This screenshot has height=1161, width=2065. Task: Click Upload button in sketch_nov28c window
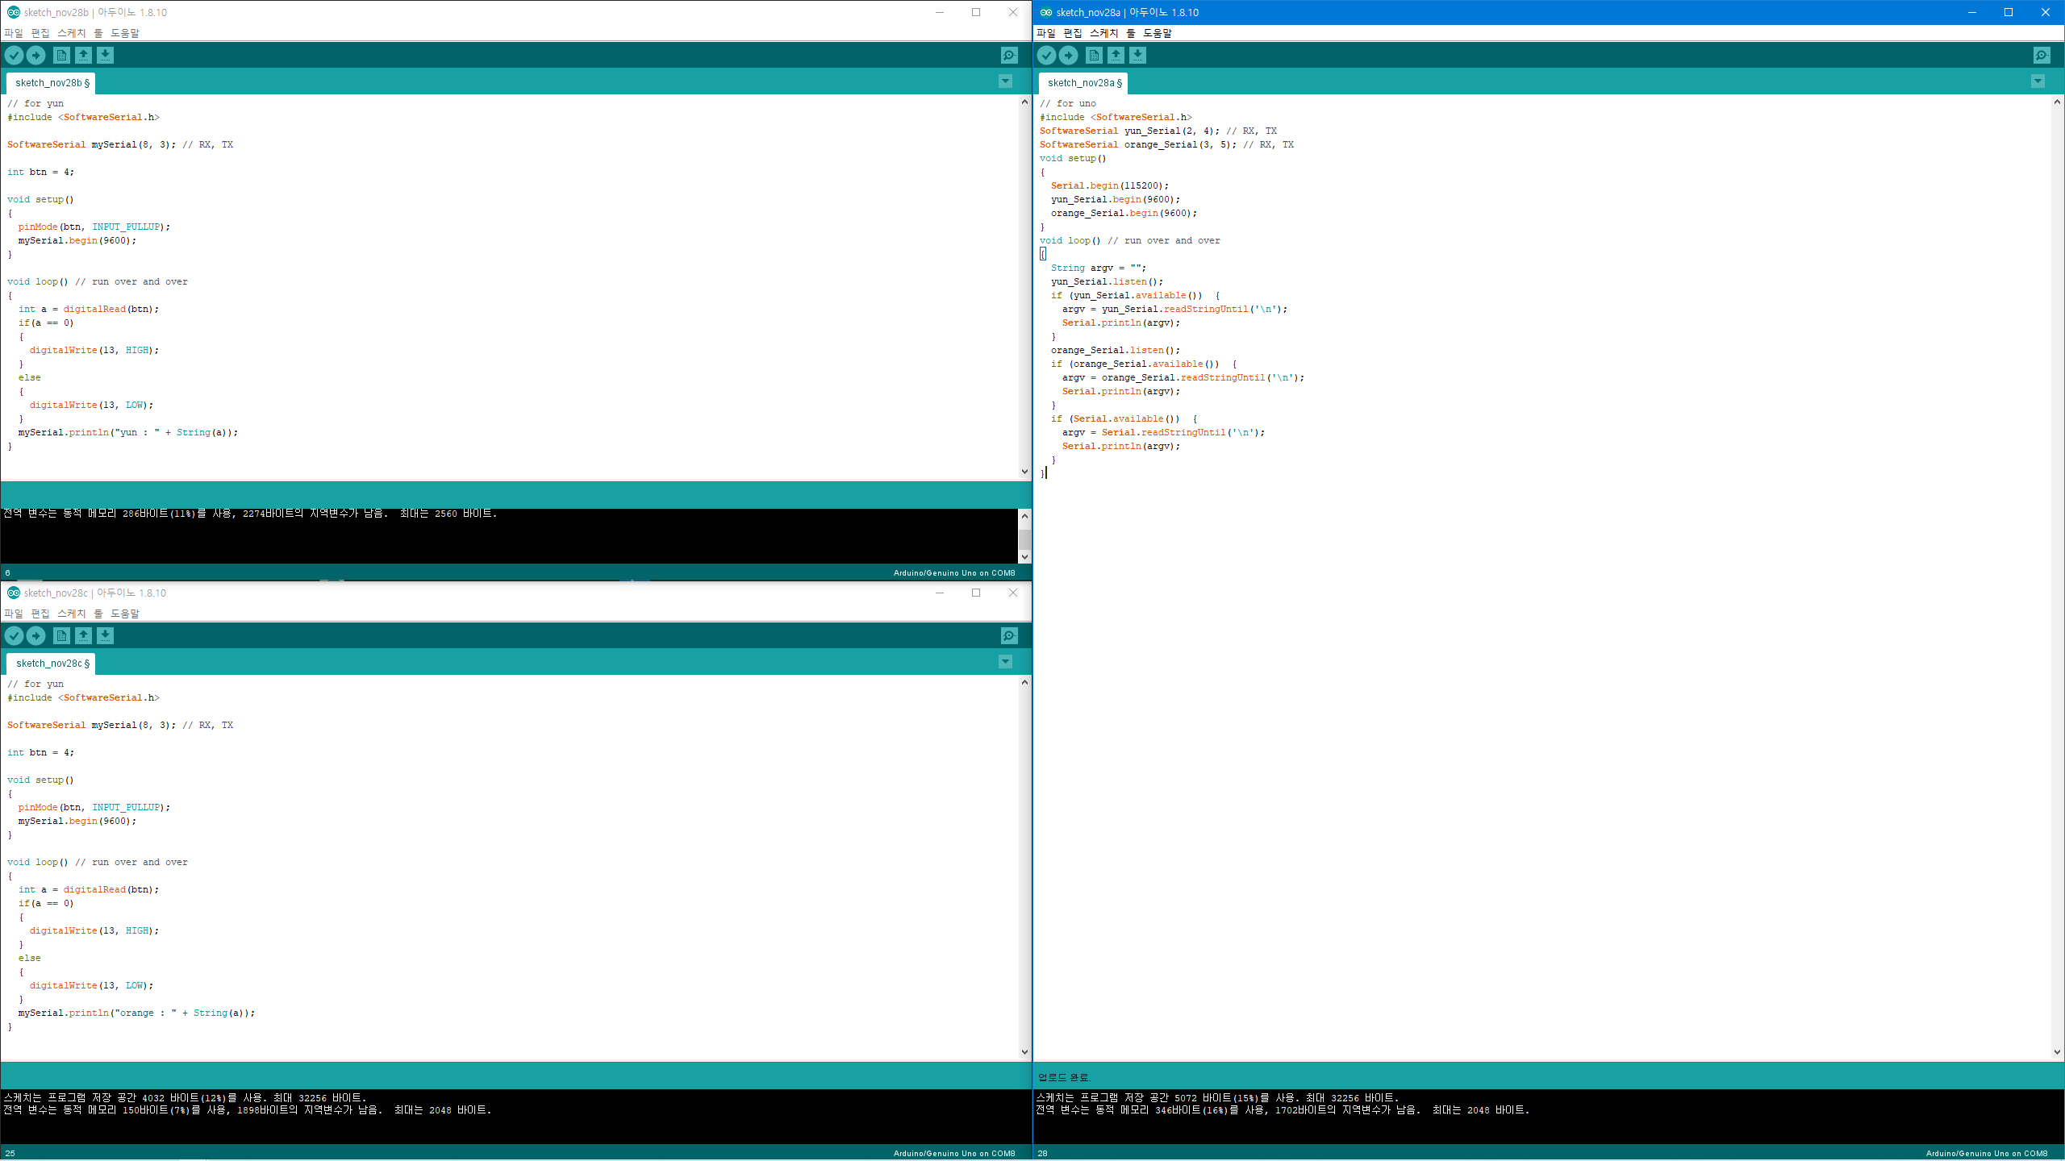pyautogui.click(x=35, y=635)
